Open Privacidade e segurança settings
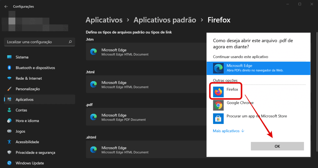This screenshot has height=168, width=318. [39, 153]
